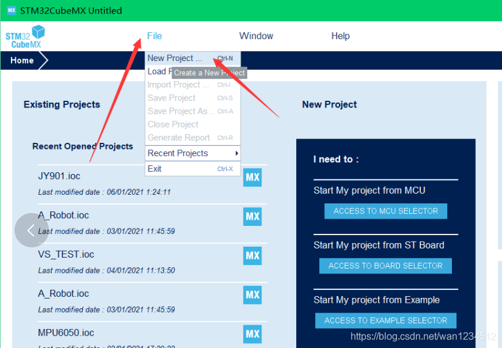The width and height of the screenshot is (502, 348).
Task: Select New Project from File menu
Action: point(175,59)
